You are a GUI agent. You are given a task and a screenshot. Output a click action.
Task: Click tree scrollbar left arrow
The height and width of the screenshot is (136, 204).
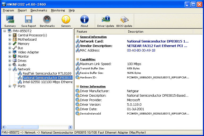pyautogui.click(x=4, y=127)
